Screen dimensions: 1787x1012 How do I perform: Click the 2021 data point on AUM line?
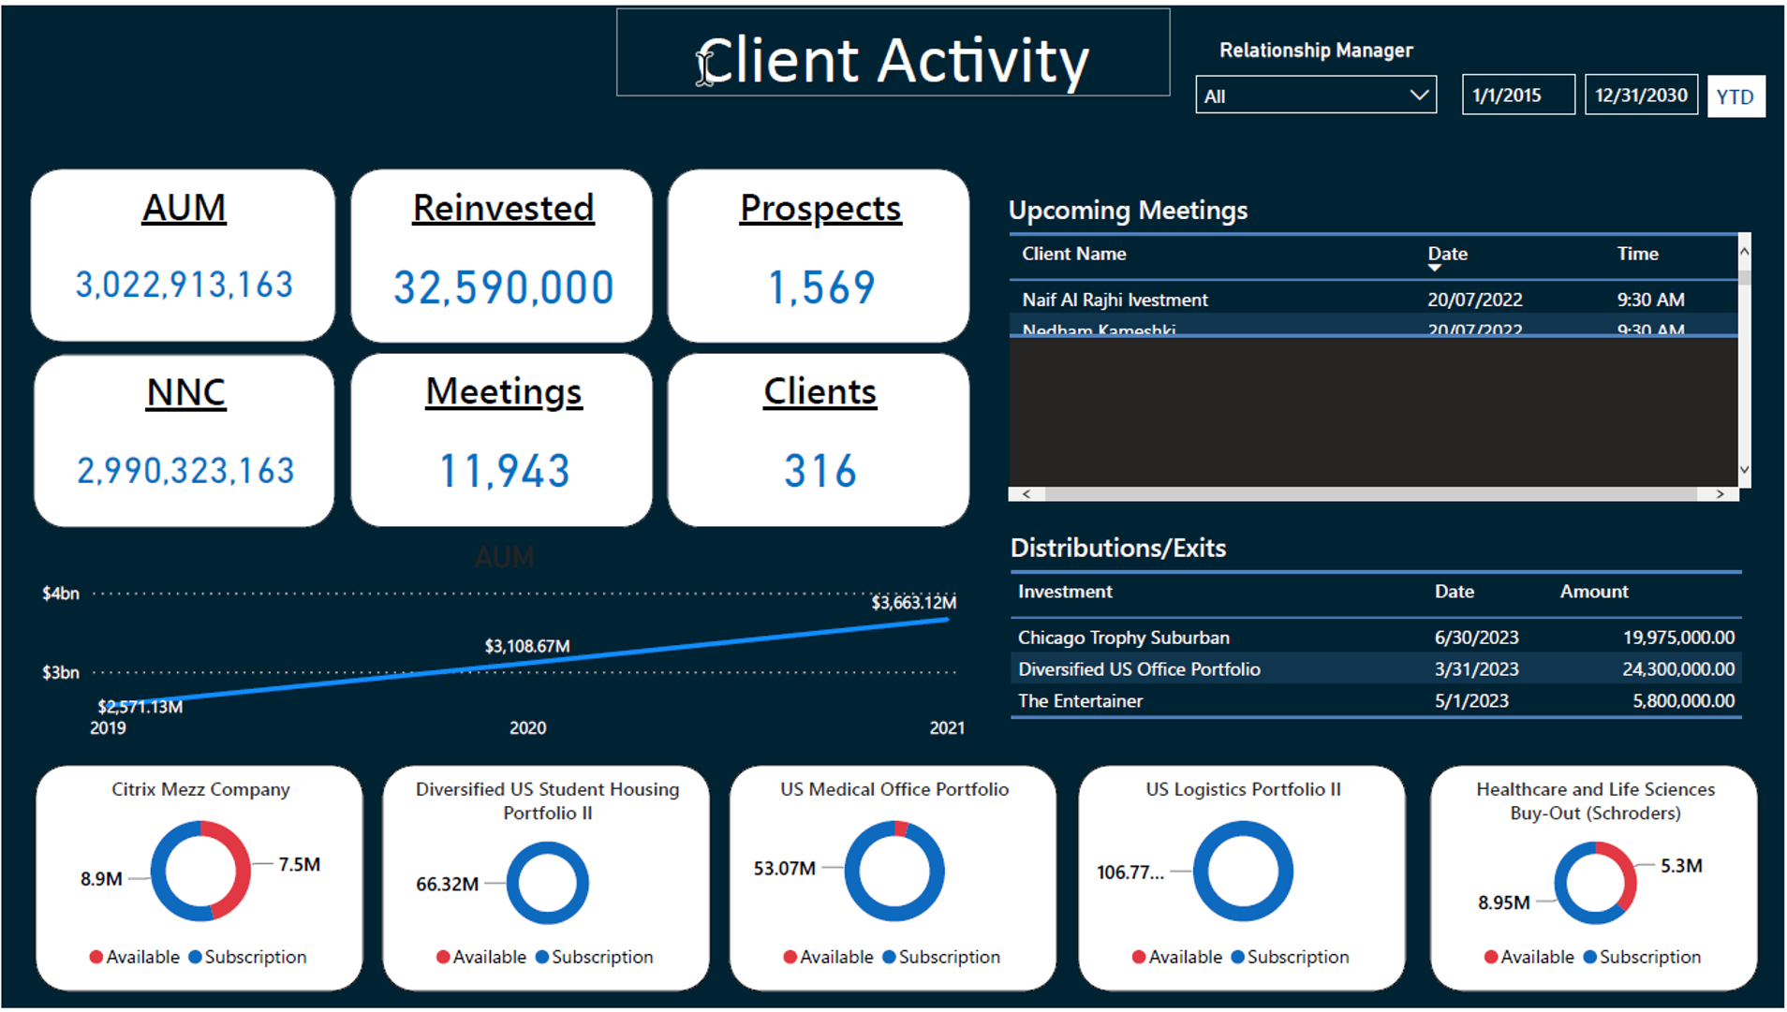[x=947, y=619]
